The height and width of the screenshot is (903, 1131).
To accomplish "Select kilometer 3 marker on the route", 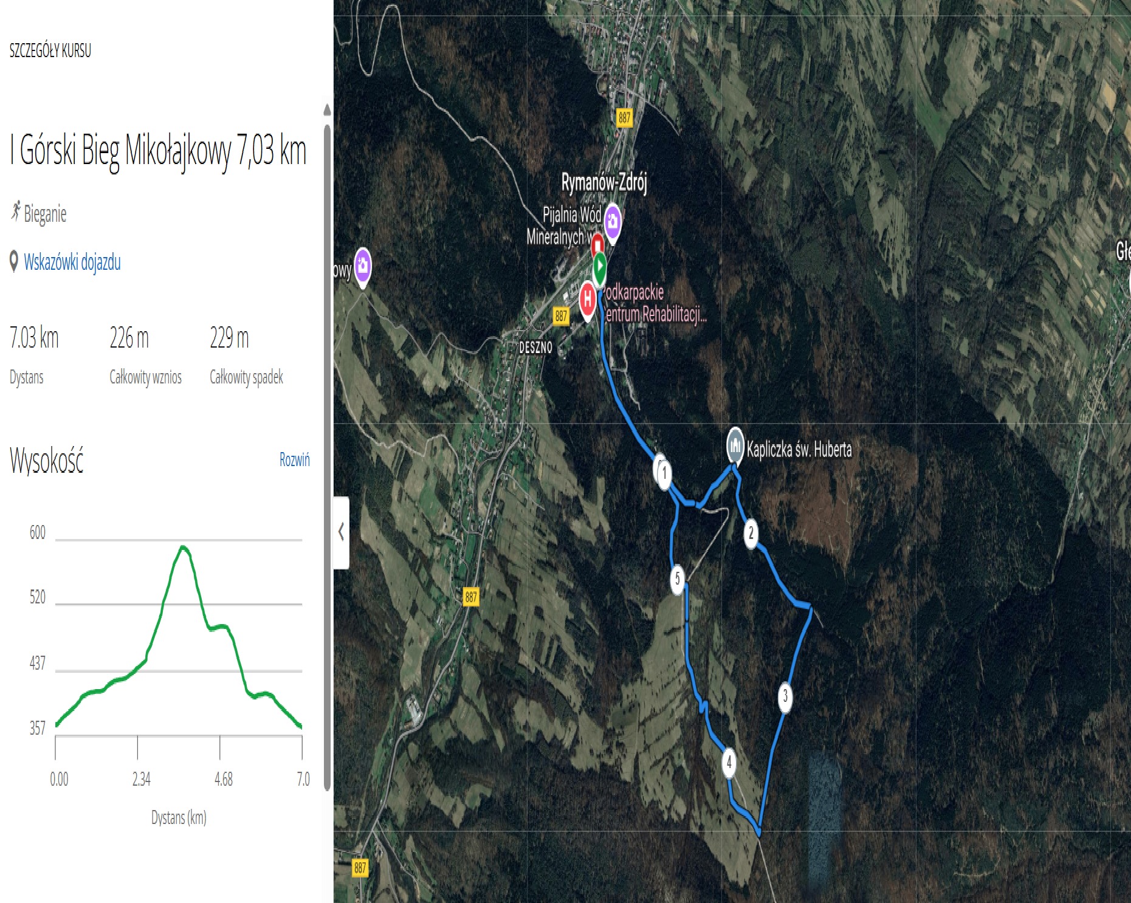I will click(785, 696).
